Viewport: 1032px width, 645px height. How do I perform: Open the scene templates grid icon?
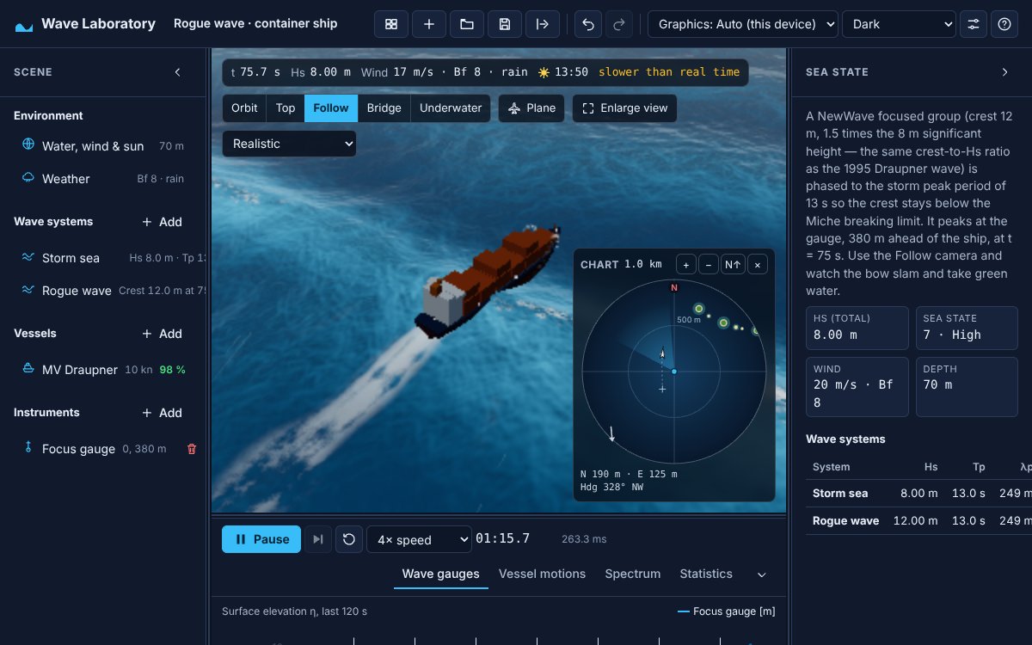[391, 24]
